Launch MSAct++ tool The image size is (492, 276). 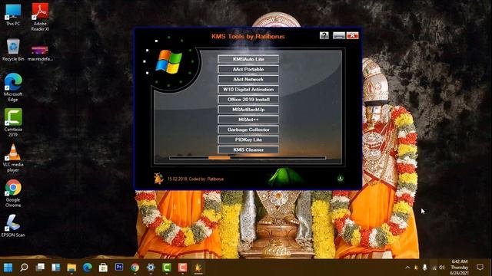248,120
